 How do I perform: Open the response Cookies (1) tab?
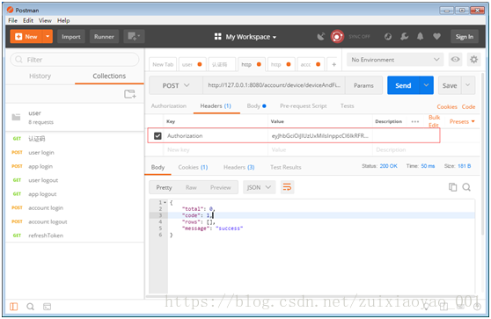pos(193,167)
